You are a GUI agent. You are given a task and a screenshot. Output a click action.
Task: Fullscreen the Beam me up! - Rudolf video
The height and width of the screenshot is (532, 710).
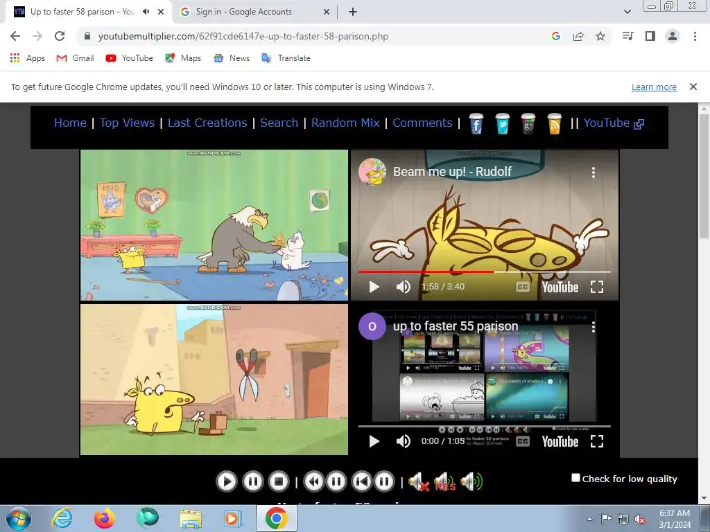click(597, 287)
